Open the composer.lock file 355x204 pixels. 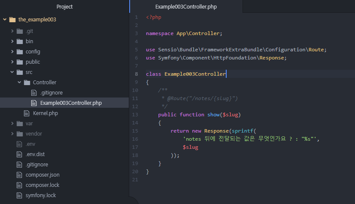click(42, 185)
